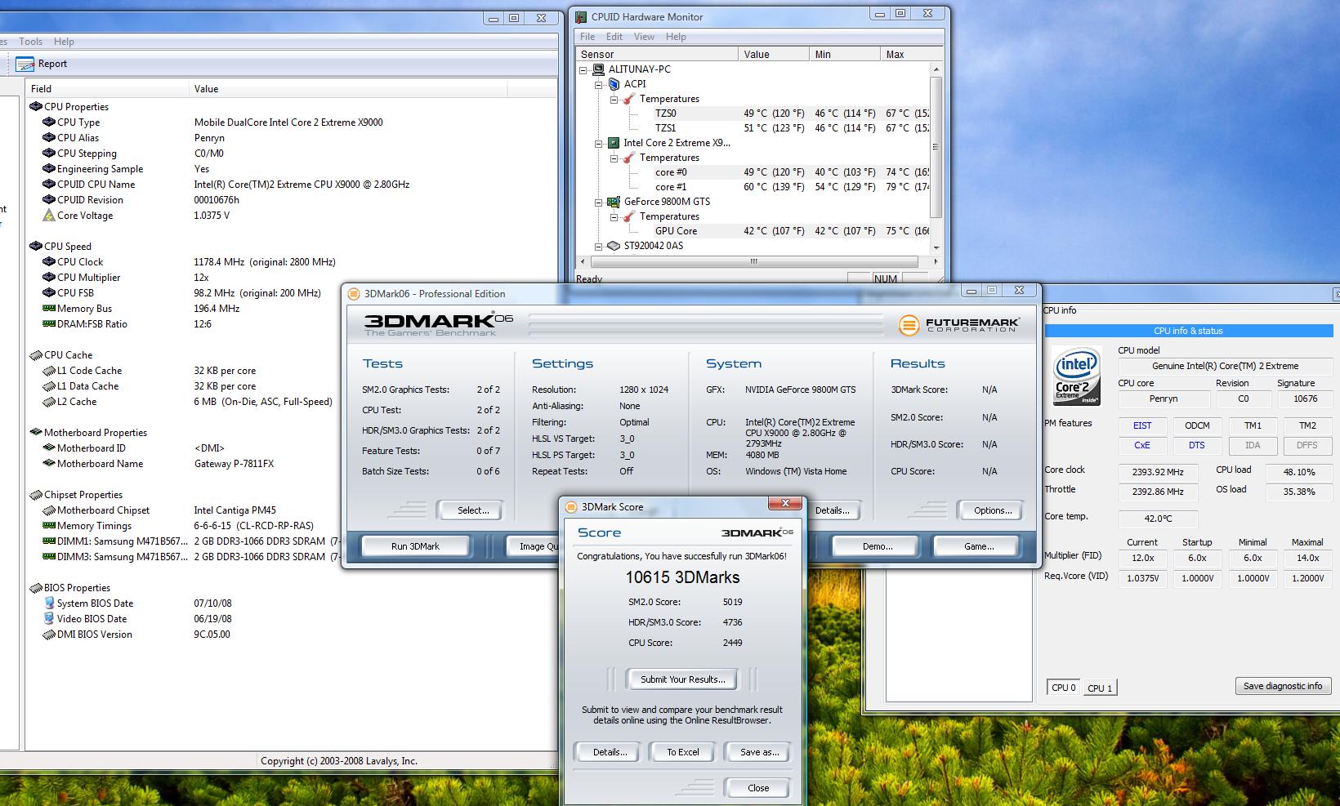Click Save diagnostic info button
Viewport: 1340px width, 806px height.
[x=1283, y=686]
